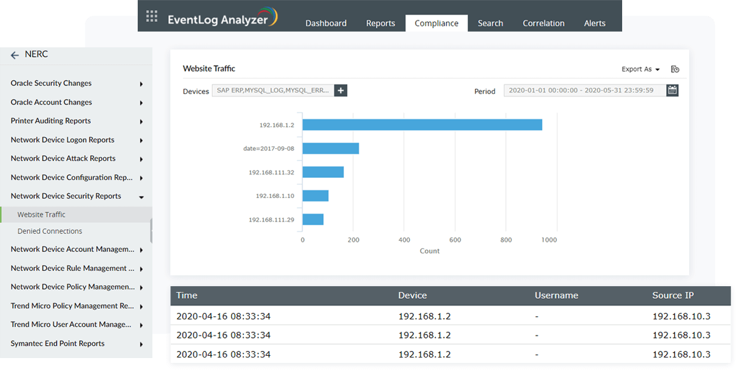Collapse Network Device Security Reports

pos(141,197)
